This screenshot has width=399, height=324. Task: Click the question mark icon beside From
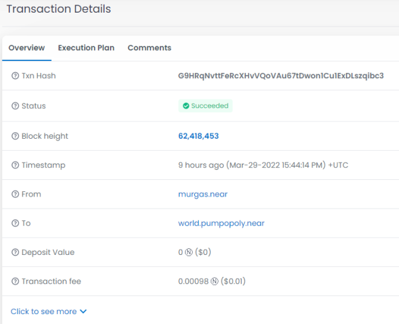[x=15, y=195]
